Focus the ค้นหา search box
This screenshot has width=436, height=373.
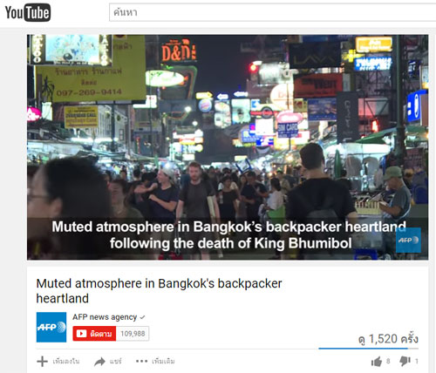(x=272, y=12)
